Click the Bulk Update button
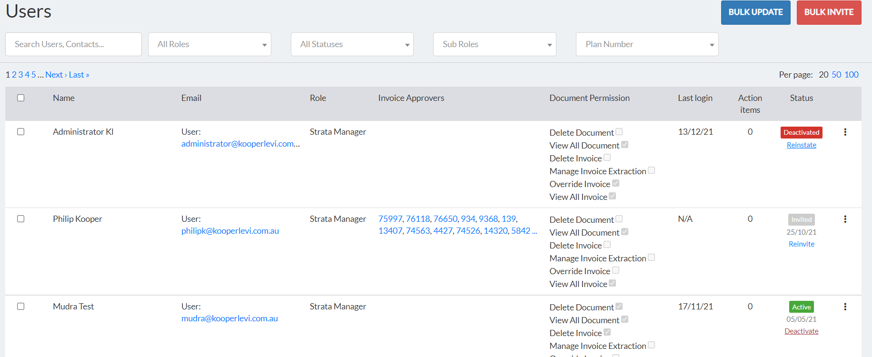Screen dimensions: 872x357 (x=755, y=12)
